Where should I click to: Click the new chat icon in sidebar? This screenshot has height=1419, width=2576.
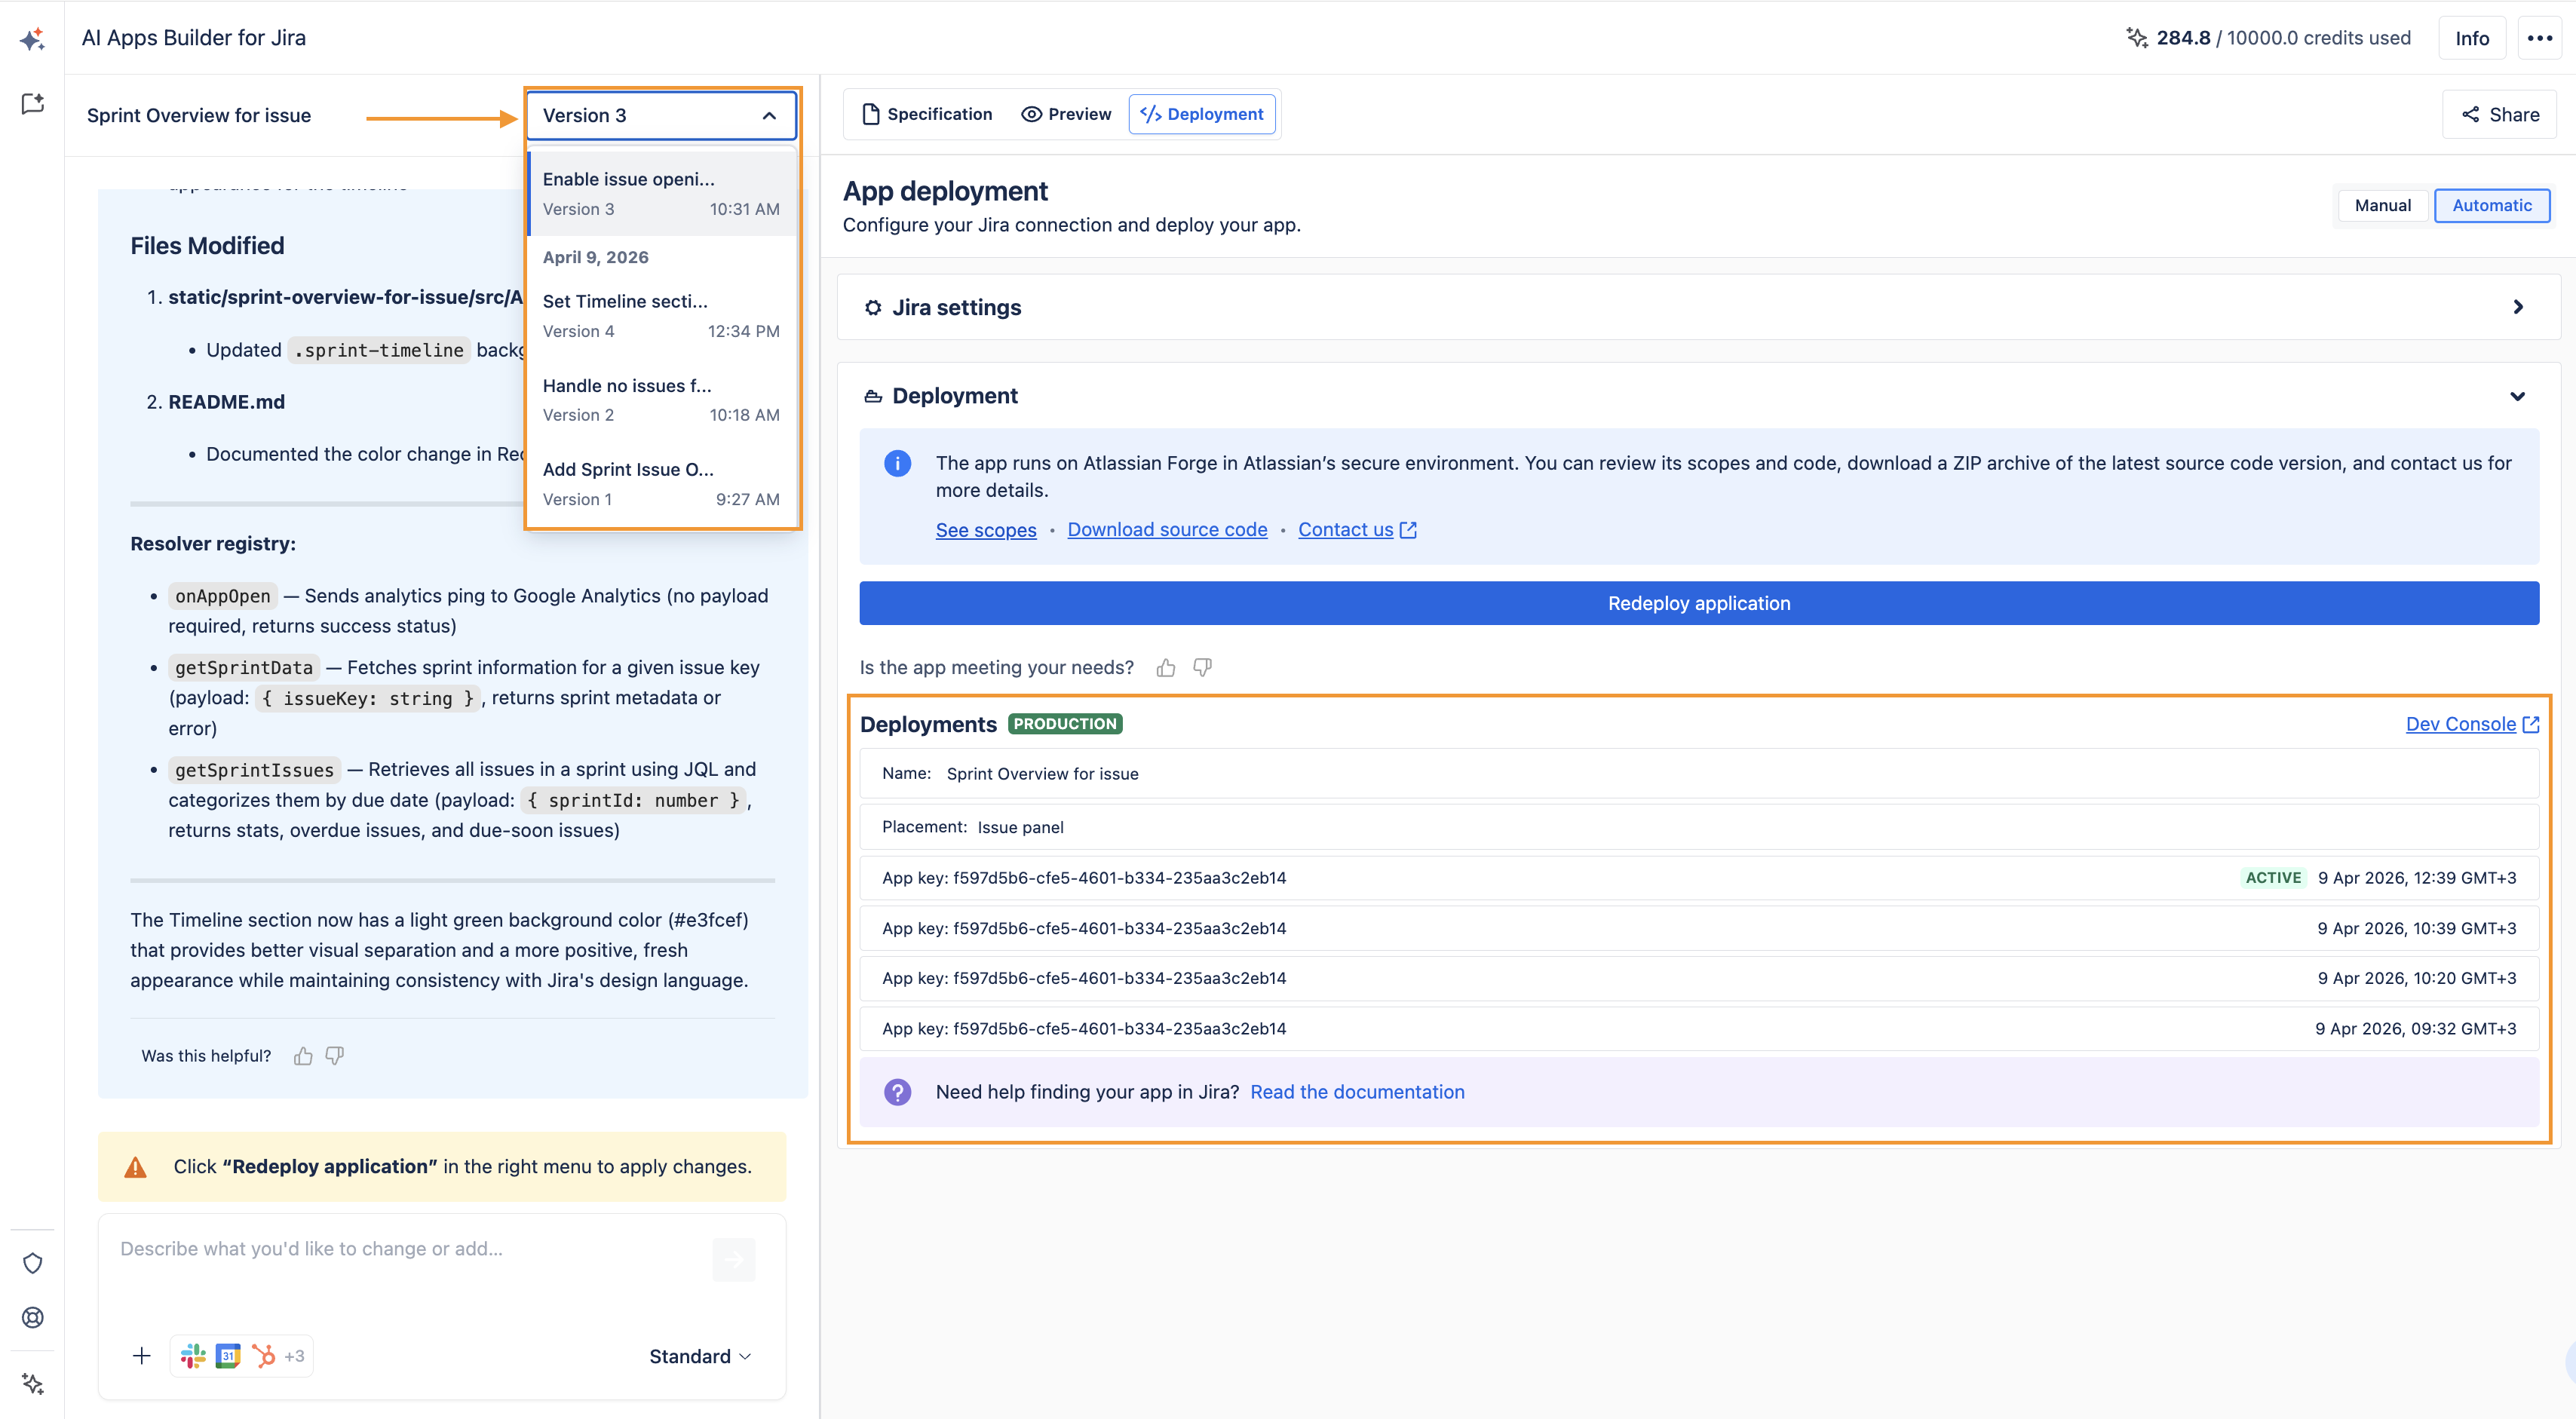coord(33,104)
